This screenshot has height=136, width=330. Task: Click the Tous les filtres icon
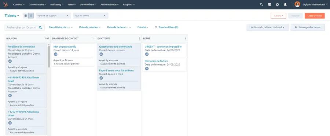click(156, 27)
